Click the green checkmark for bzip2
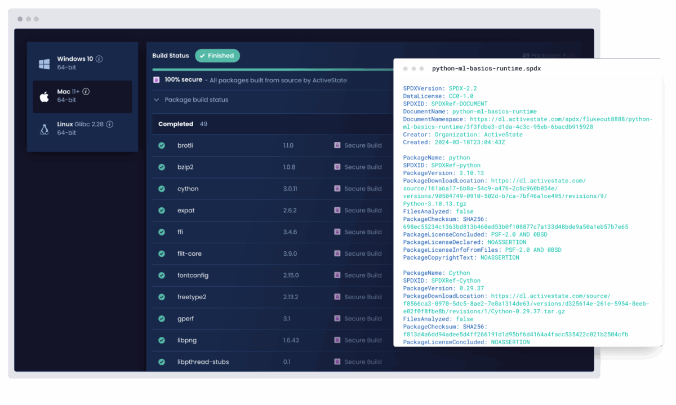676x405 pixels. click(162, 167)
